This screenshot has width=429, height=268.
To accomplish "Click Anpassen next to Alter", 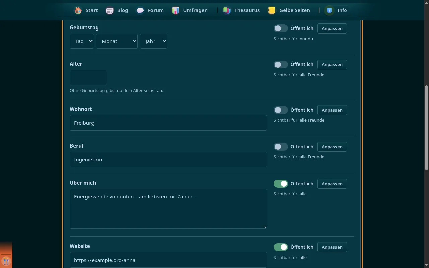I will tap(332, 64).
